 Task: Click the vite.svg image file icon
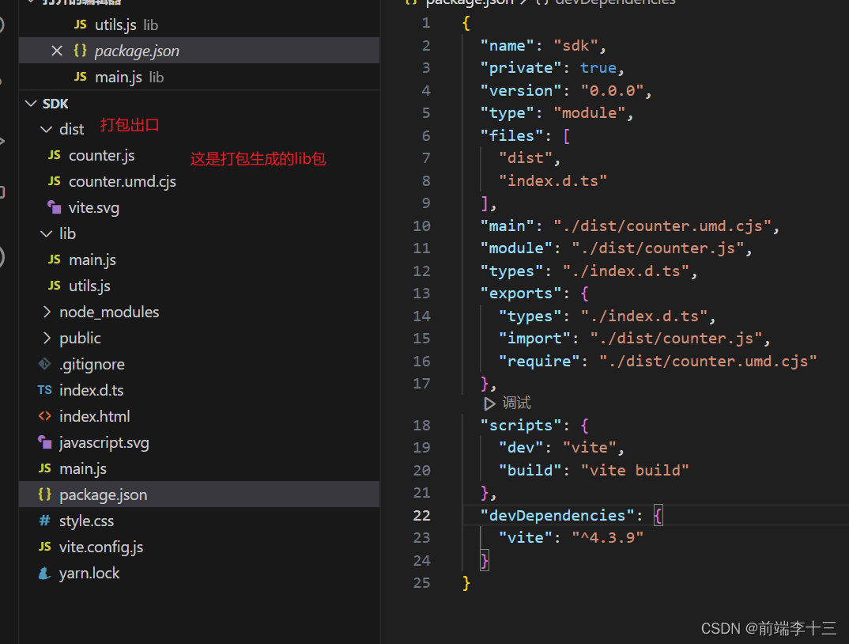tap(54, 207)
